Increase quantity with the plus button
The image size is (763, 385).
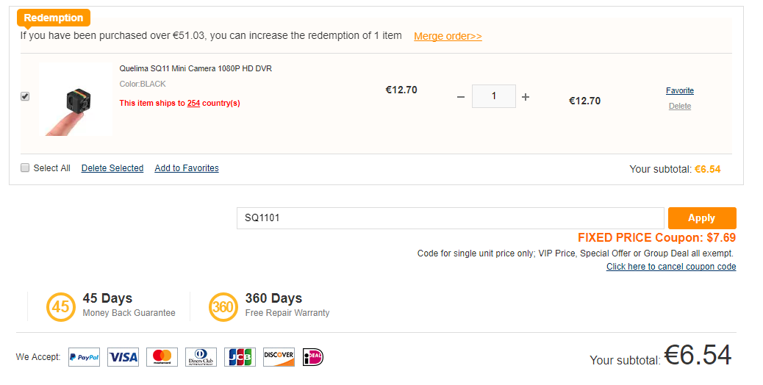click(526, 97)
